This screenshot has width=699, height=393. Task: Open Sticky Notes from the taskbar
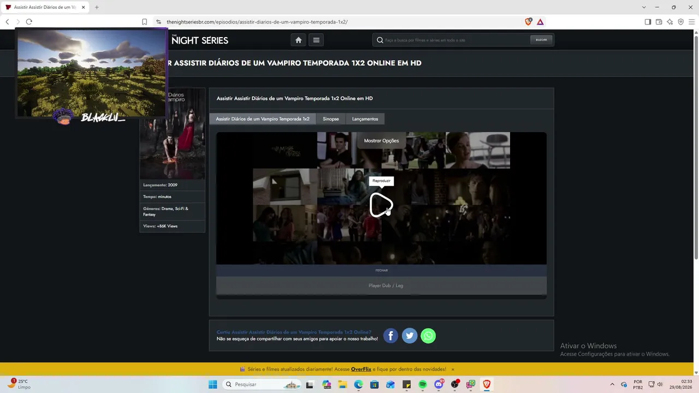(406, 384)
